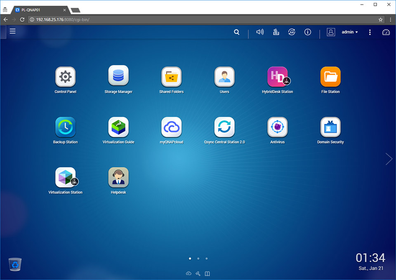The width and height of the screenshot is (396, 280).
Task: Open the QTS more options menu
Action: [370, 32]
